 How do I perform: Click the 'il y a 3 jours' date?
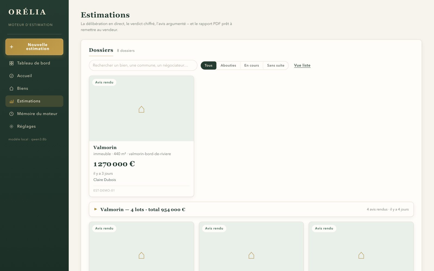pos(103,173)
